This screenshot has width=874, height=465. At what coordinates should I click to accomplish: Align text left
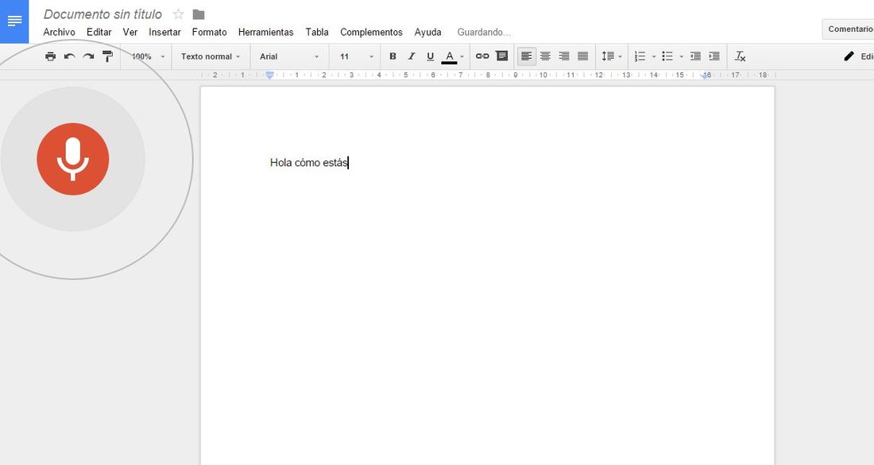coord(526,56)
